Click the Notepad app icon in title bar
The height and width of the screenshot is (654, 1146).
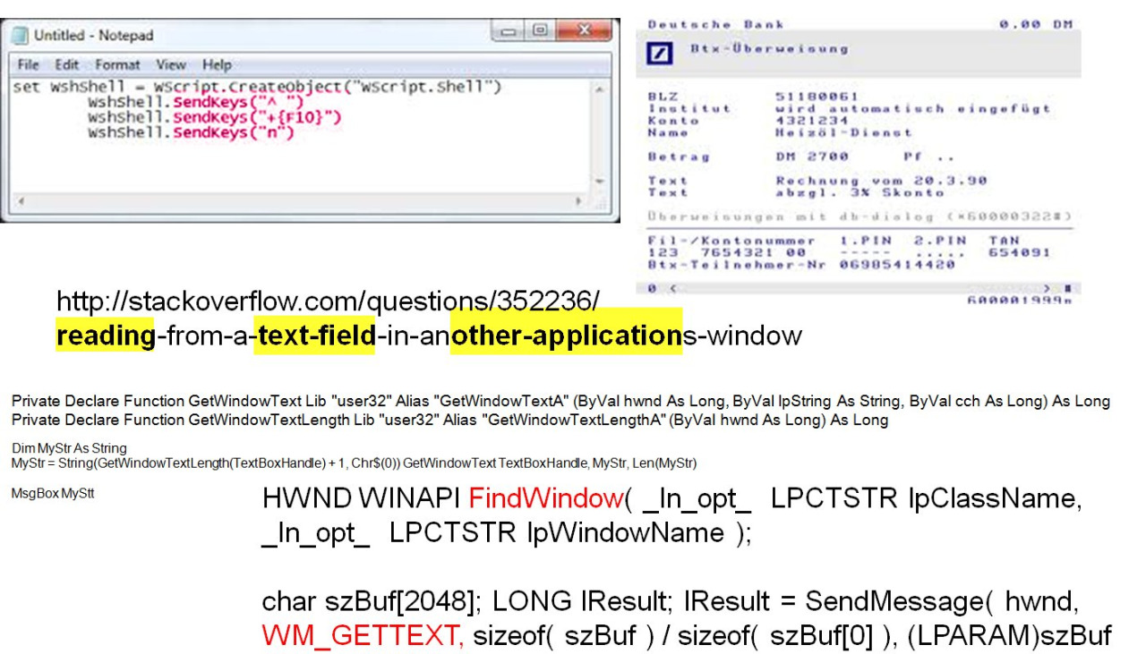(20, 35)
